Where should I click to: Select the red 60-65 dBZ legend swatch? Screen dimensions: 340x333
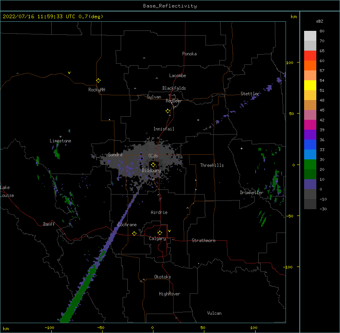tap(310, 56)
